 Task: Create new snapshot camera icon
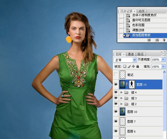[x=157, y=40]
